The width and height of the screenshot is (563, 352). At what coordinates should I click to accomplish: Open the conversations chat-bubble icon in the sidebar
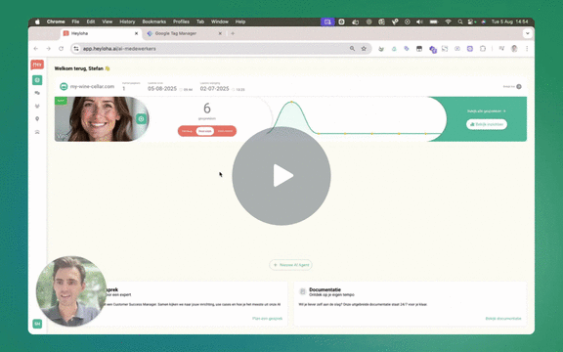tap(37, 93)
